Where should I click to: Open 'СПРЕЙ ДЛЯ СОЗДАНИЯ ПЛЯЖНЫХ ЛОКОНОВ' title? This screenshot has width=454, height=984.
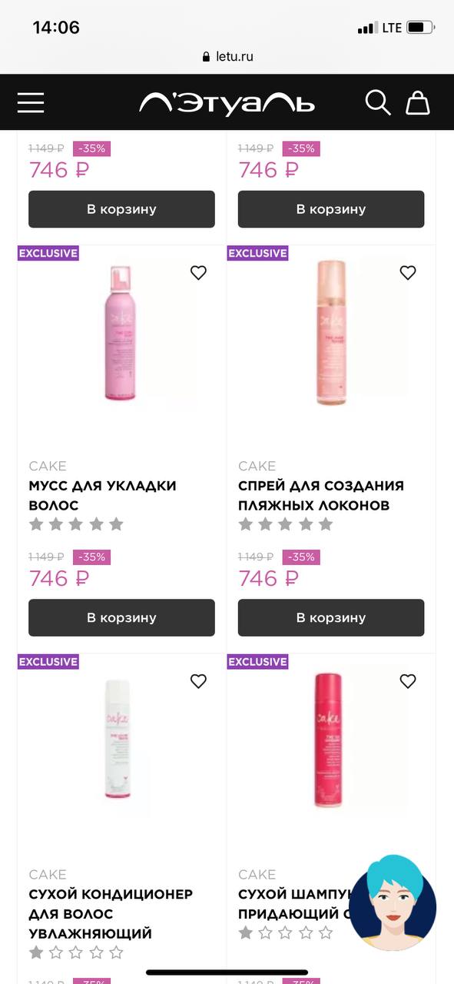[x=321, y=496]
